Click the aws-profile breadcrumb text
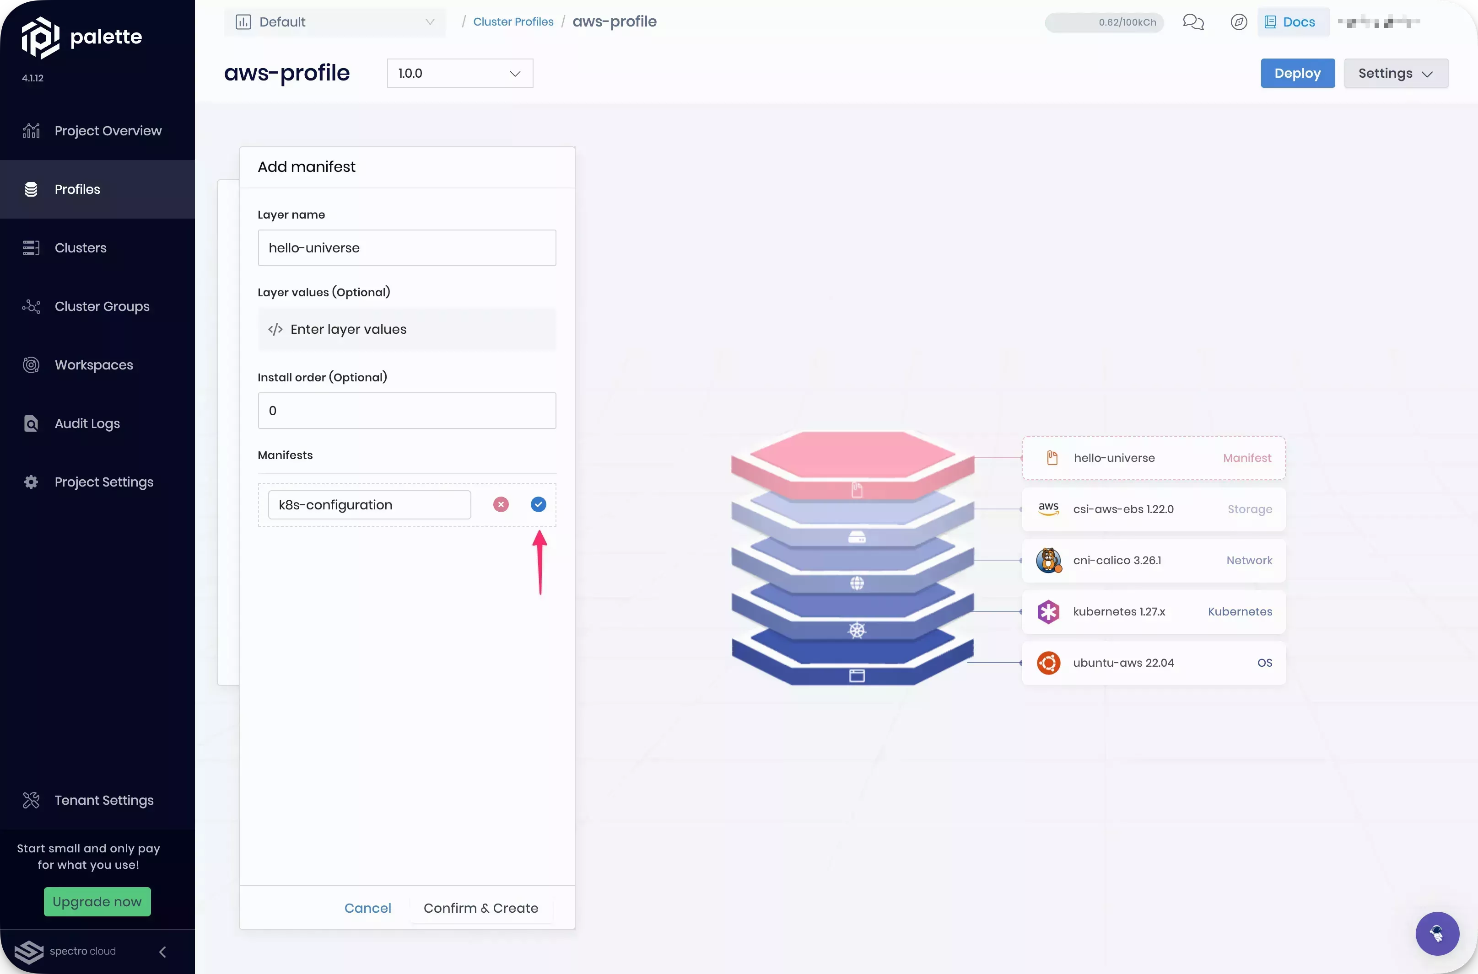This screenshot has width=1478, height=974. tap(614, 22)
